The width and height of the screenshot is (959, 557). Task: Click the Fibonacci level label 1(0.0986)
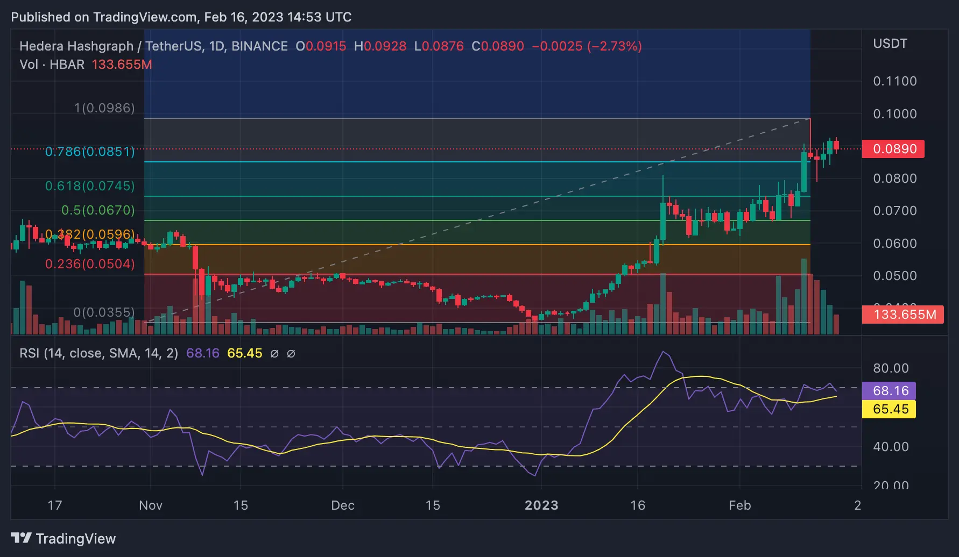coord(104,108)
